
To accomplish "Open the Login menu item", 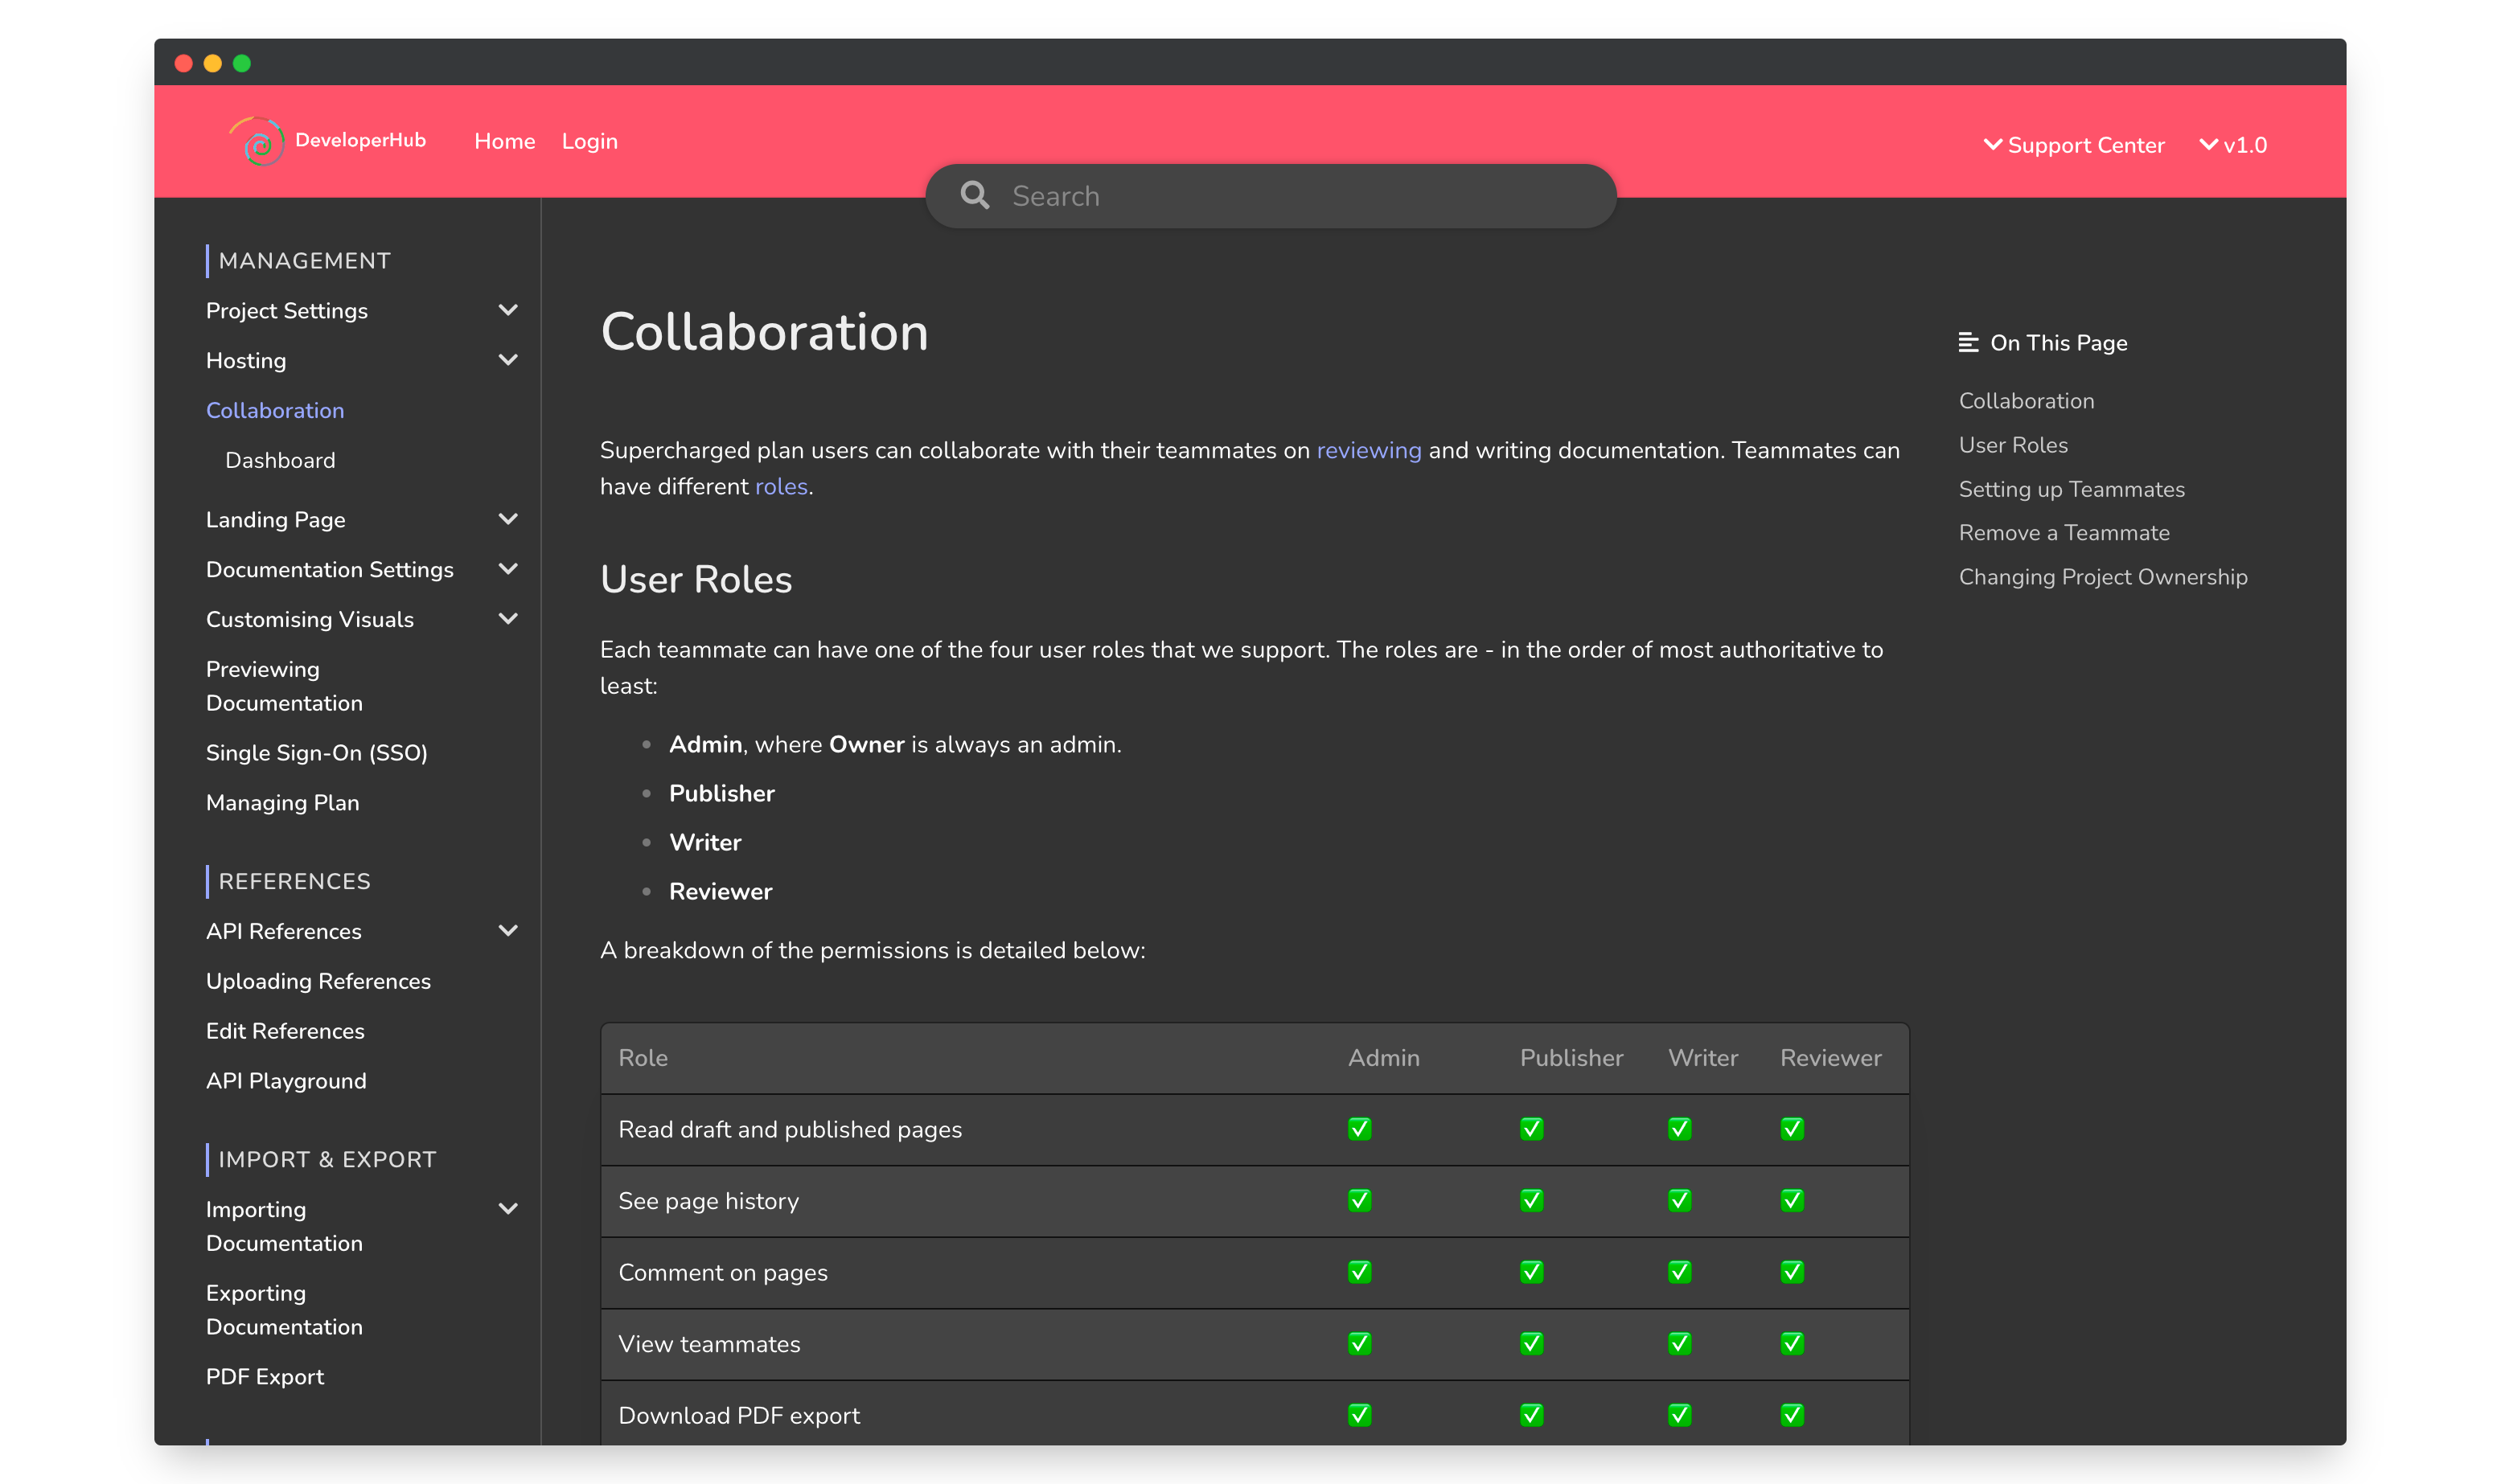I will [x=589, y=141].
